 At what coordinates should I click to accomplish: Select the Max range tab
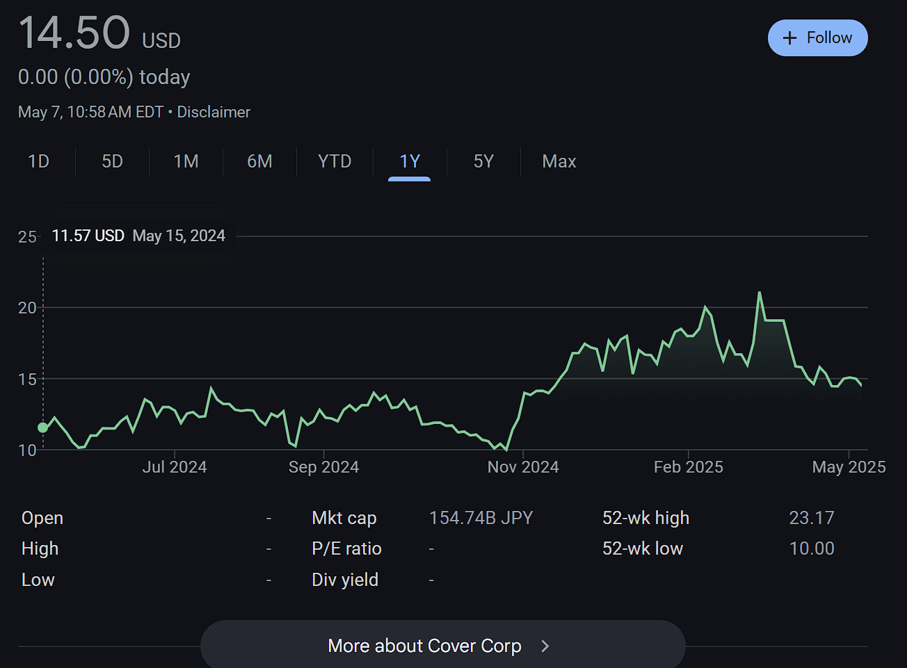click(559, 161)
